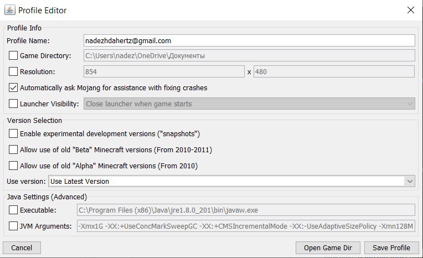Image resolution: width=423 pixels, height=258 pixels.
Task: Click the Version Selection group title
Action: 34,120
